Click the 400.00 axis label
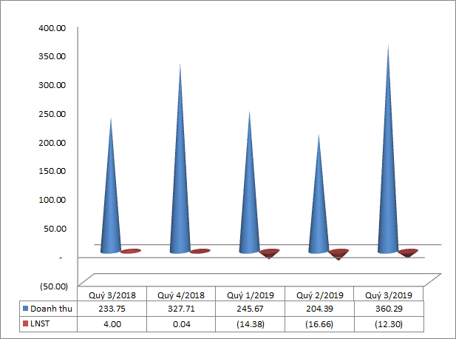This screenshot has width=456, height=339. click(x=52, y=28)
